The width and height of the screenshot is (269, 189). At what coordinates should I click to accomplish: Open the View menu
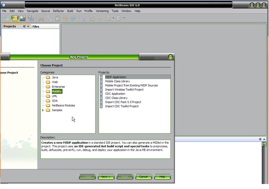20,11
